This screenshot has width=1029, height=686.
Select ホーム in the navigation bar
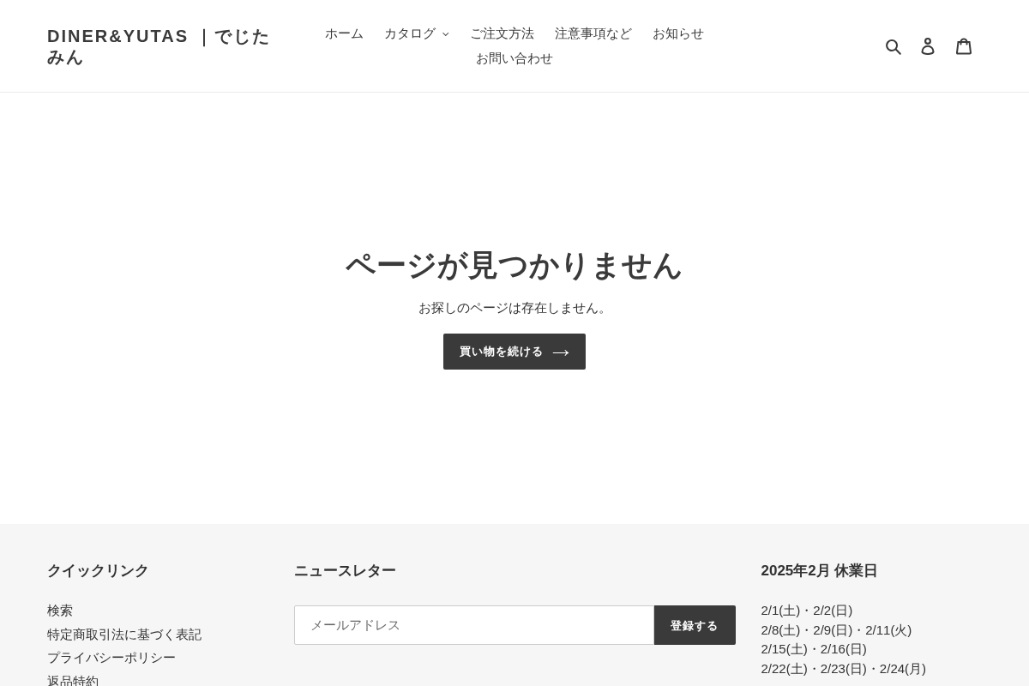pos(344,34)
